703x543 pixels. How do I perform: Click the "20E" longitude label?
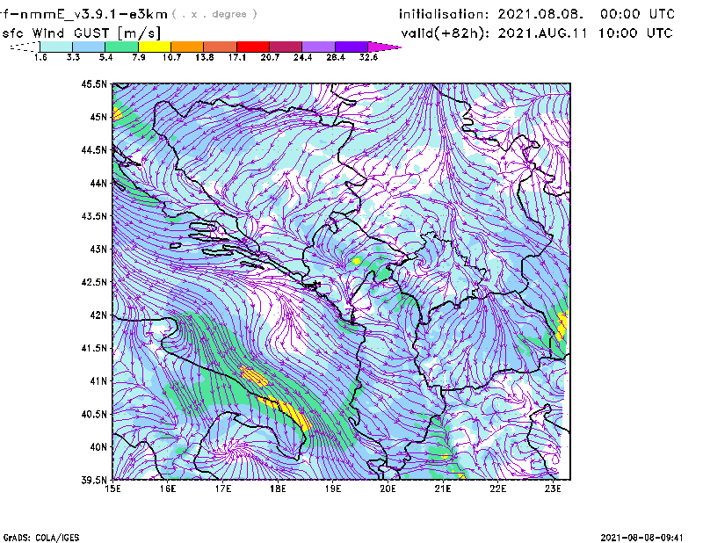(x=388, y=489)
